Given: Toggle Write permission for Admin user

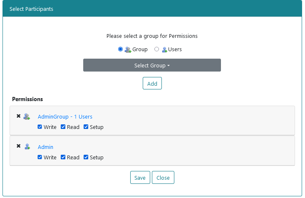Looking at the screenshot, I should [40, 157].
